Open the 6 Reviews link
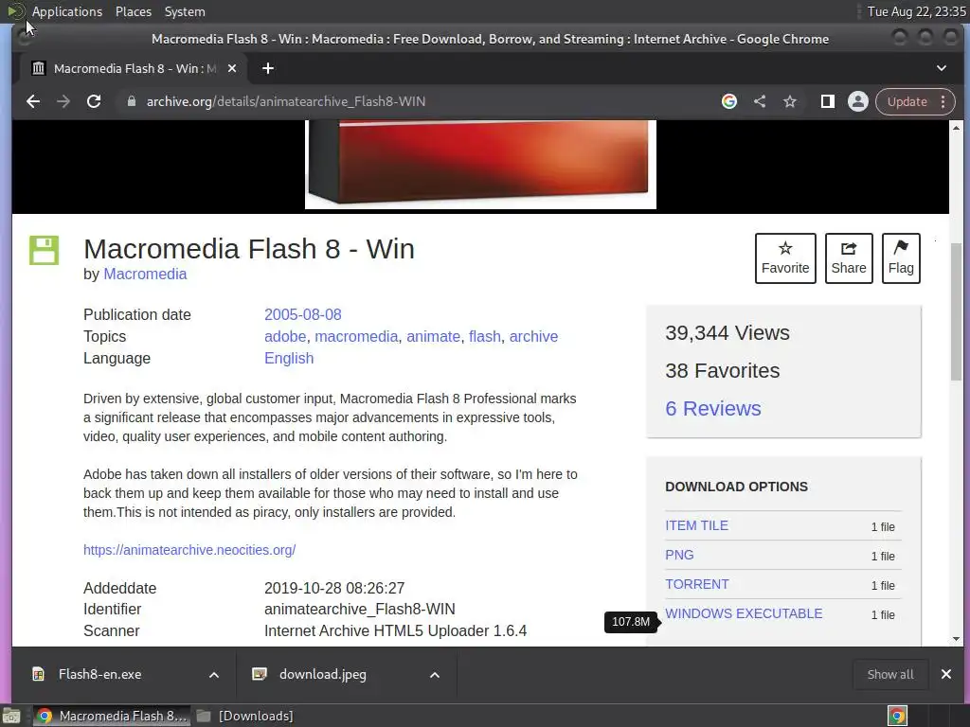 pyautogui.click(x=712, y=409)
